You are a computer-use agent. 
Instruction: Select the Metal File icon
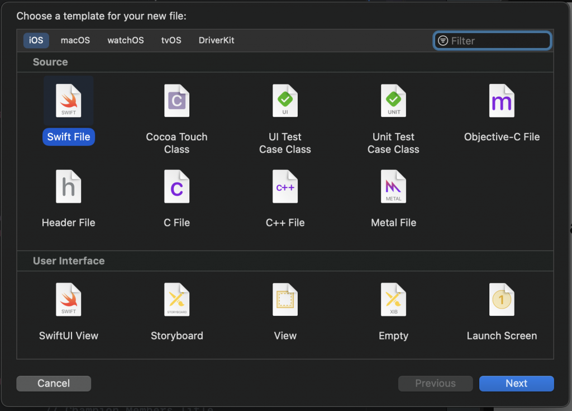[394, 186]
